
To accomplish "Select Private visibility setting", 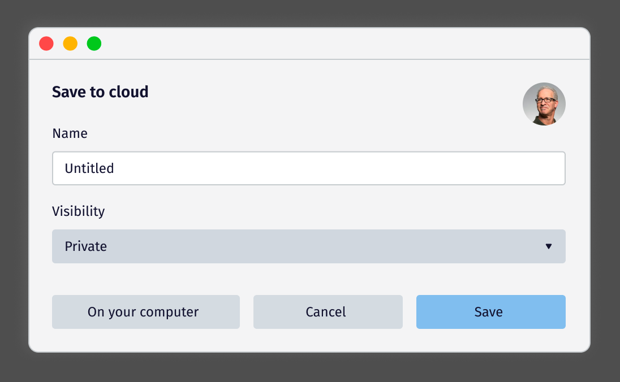I will point(309,246).
